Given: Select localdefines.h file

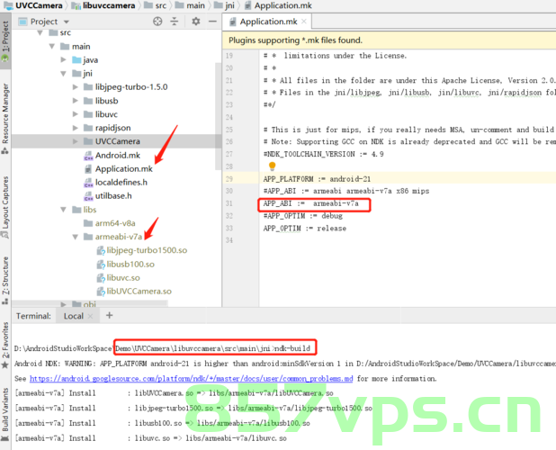Looking at the screenshot, I should [121, 183].
